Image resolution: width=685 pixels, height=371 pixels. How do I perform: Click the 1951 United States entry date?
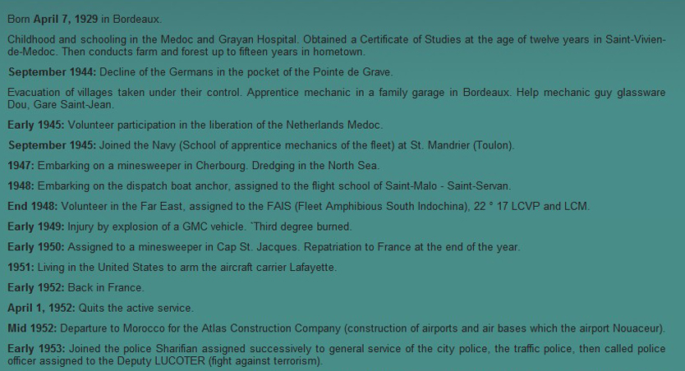(x=21, y=268)
